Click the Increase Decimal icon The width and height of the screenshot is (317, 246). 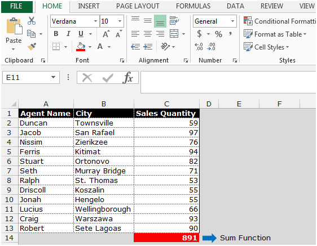pyautogui.click(x=199, y=47)
